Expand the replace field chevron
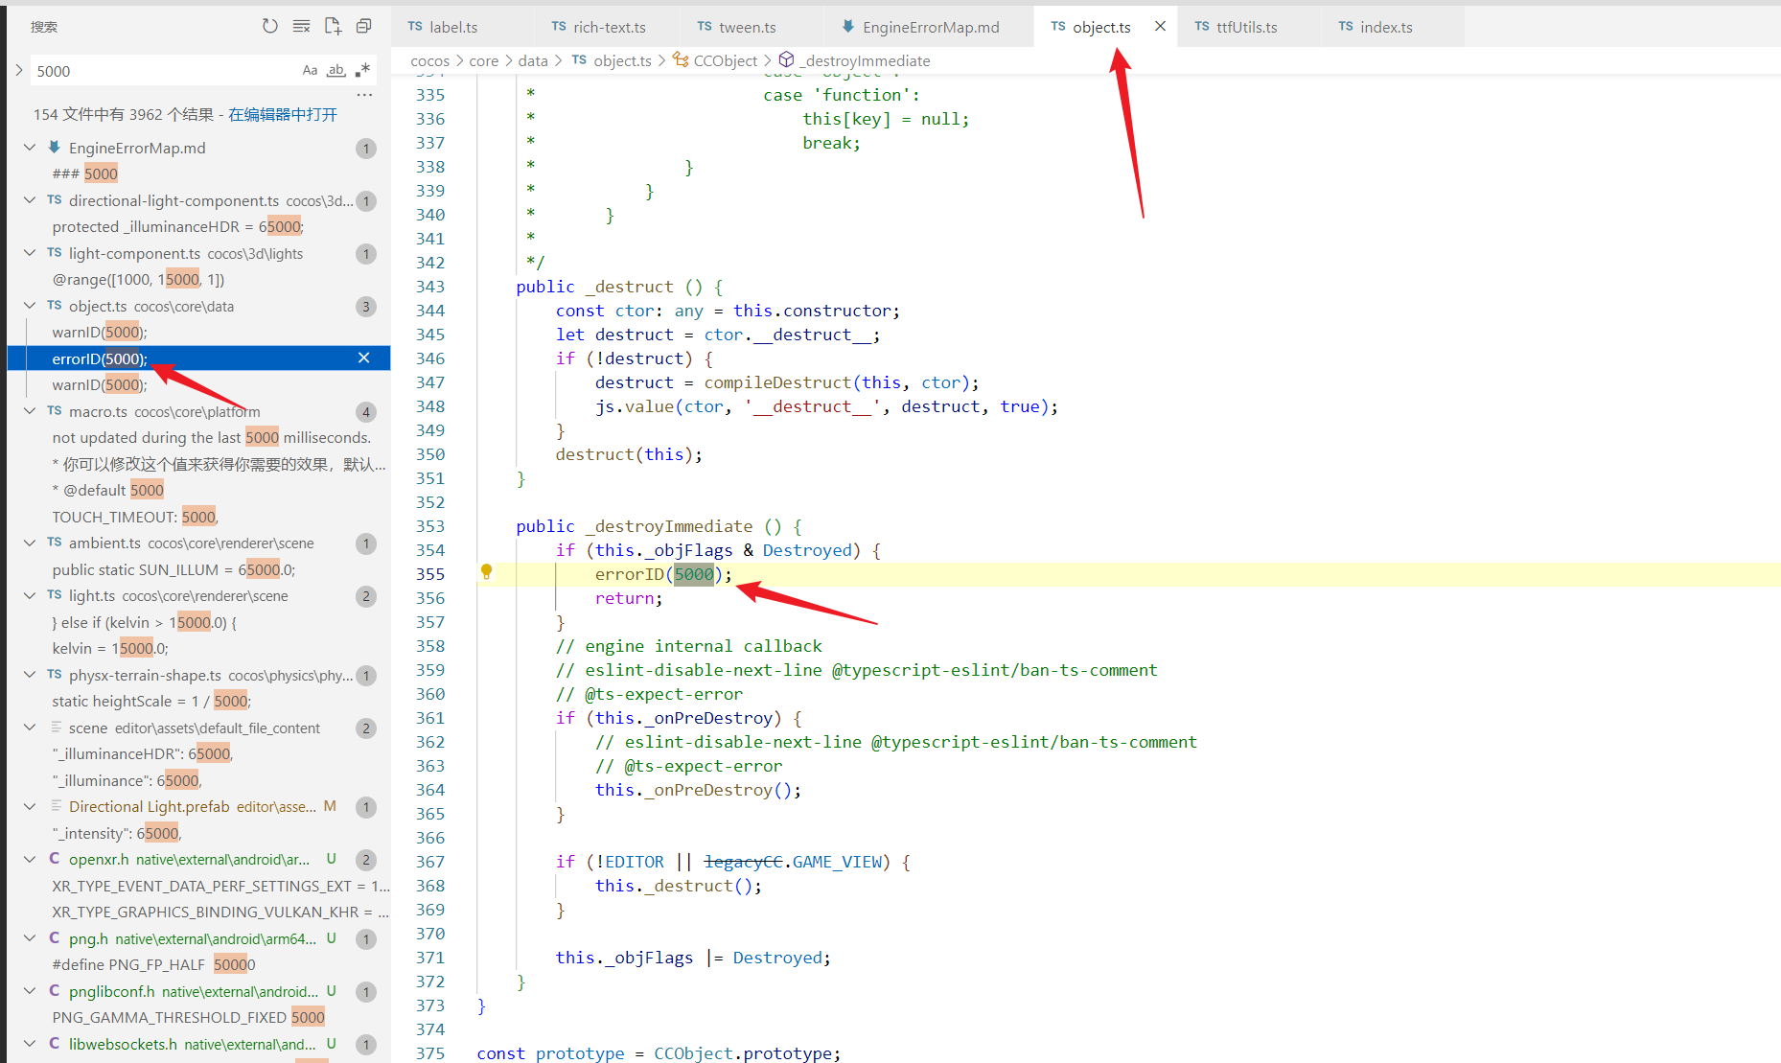 [x=19, y=70]
